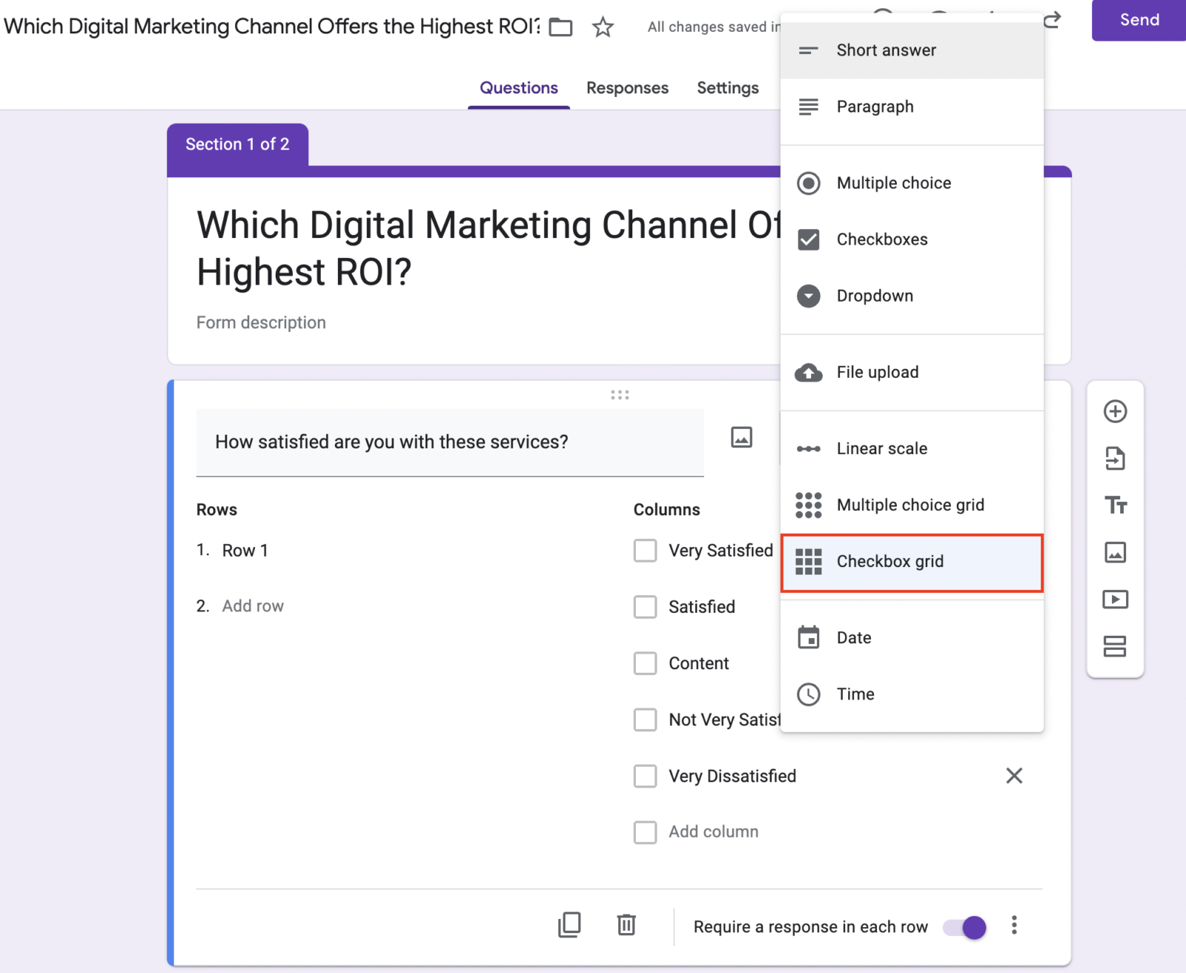The width and height of the screenshot is (1186, 973).
Task: Delete the question with trash icon
Action: point(626,925)
